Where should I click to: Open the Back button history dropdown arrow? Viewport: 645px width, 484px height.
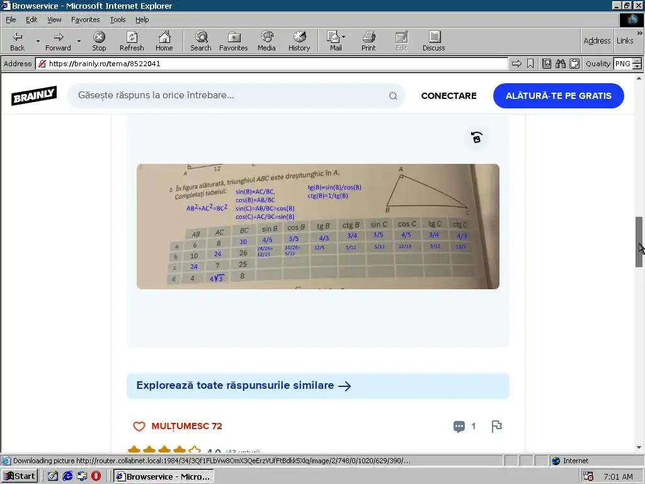coord(38,41)
